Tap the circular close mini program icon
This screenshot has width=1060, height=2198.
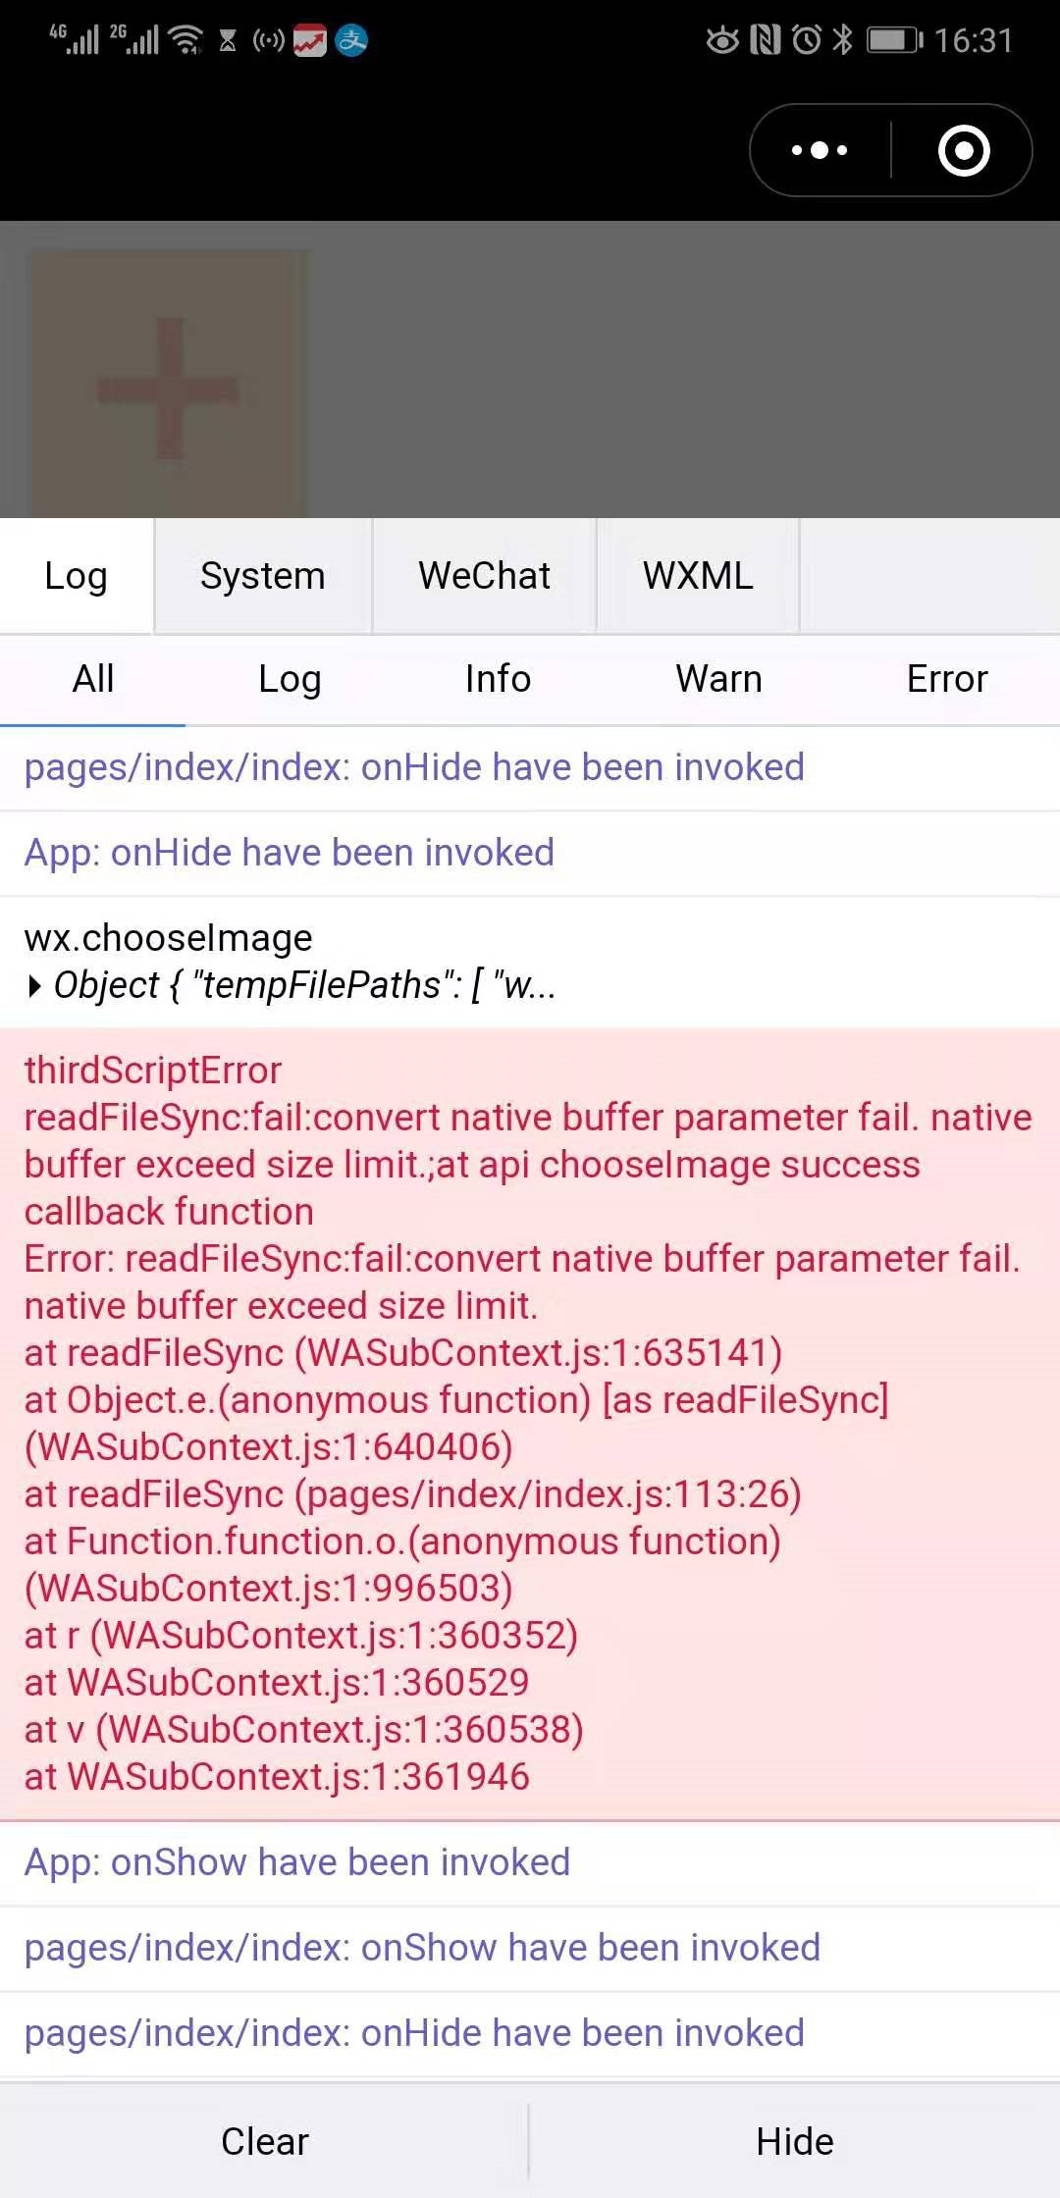964,150
